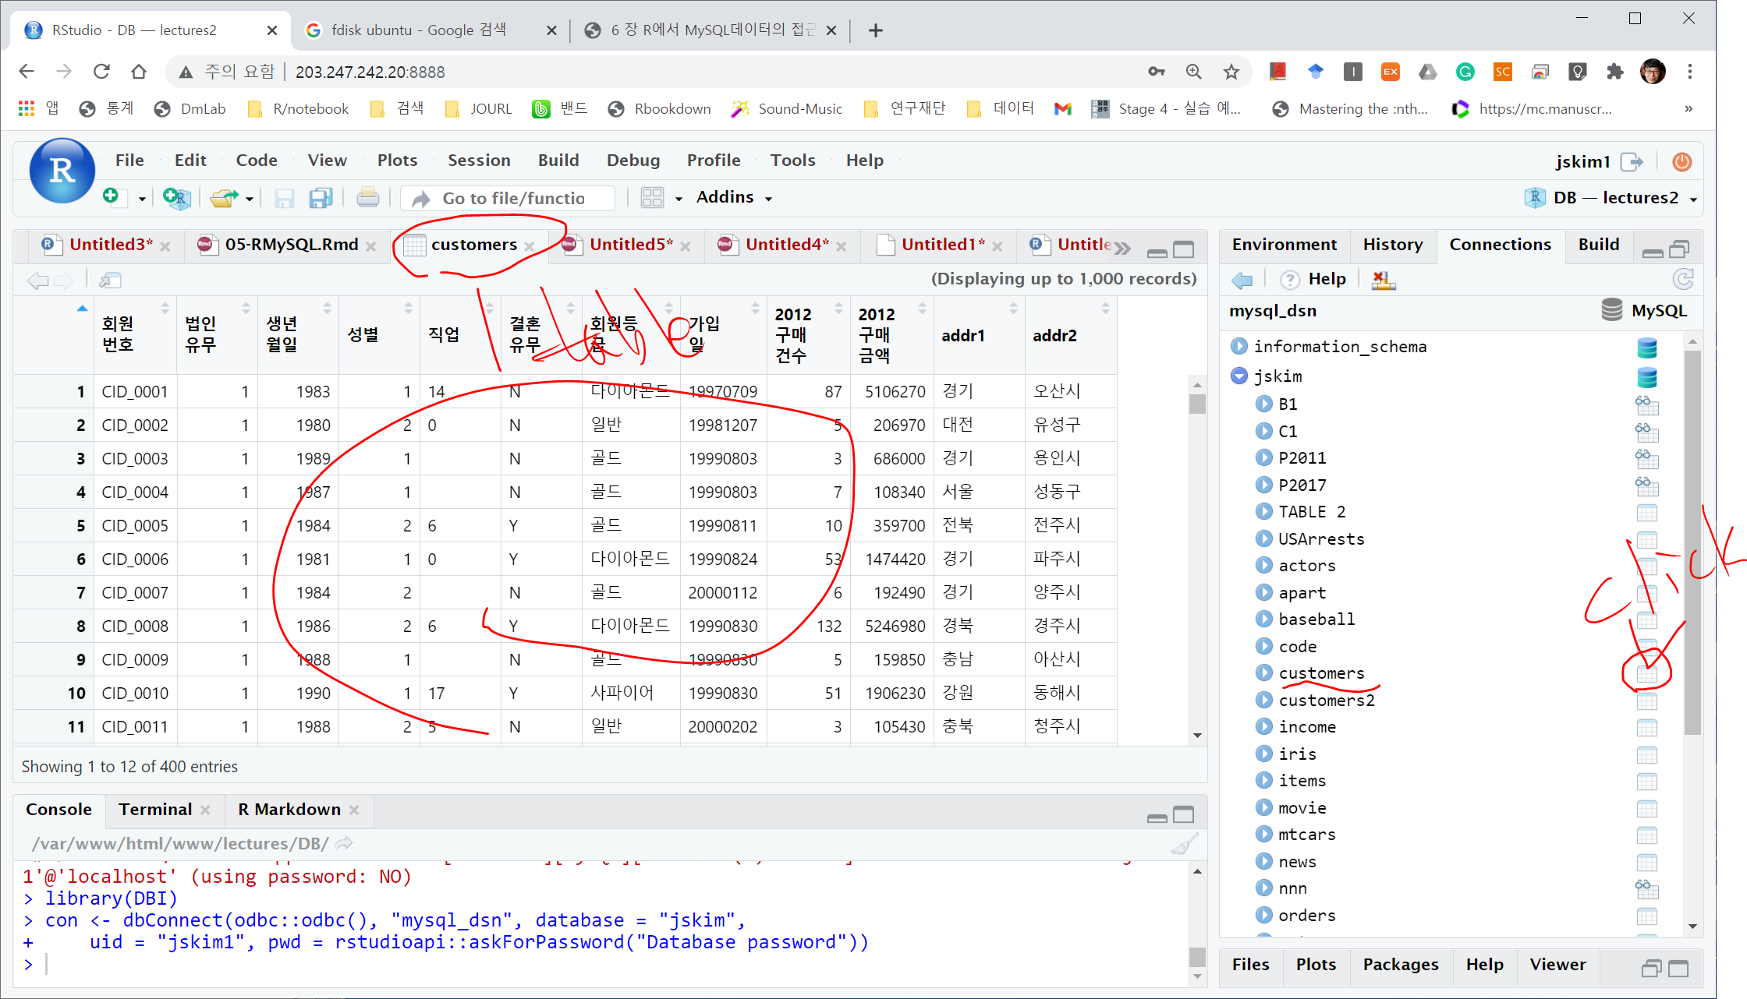Click the back arrow in Connections pane

(x=1242, y=280)
